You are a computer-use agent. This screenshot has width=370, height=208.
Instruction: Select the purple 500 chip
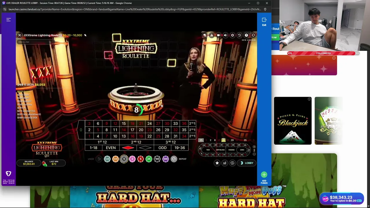[x=166, y=159]
